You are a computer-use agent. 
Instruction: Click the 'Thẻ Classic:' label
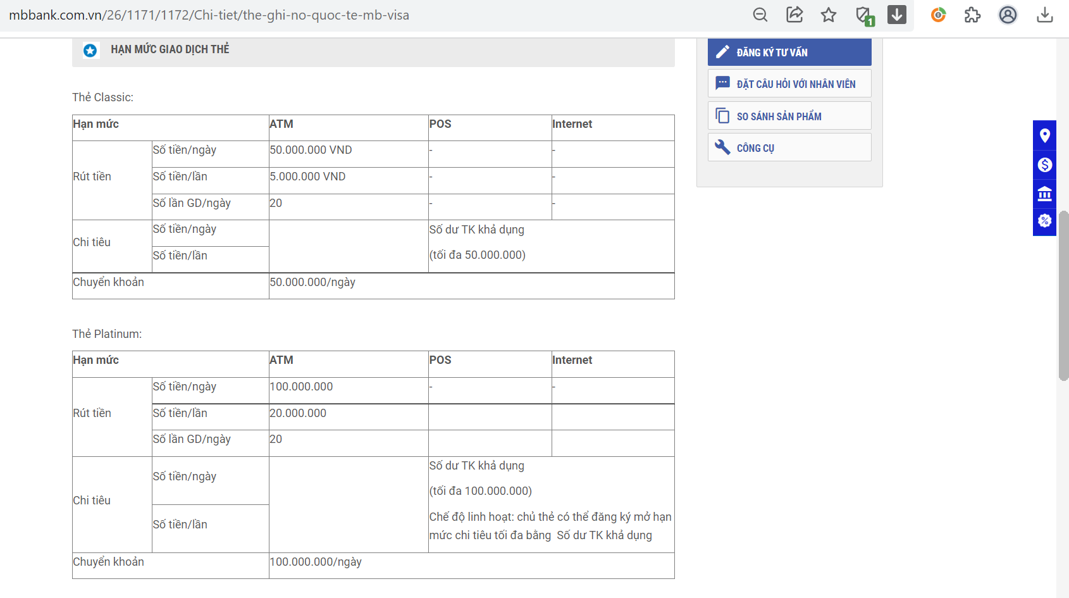(x=102, y=97)
